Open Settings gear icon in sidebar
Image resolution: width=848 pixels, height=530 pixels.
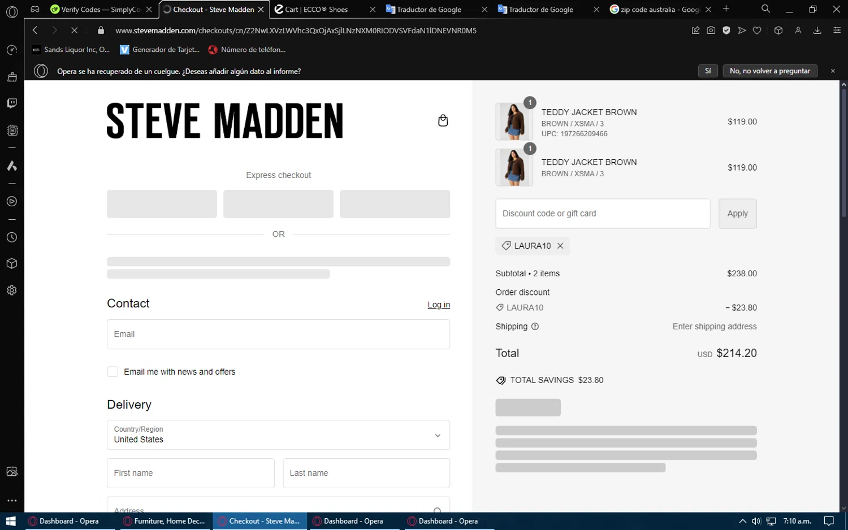12,290
